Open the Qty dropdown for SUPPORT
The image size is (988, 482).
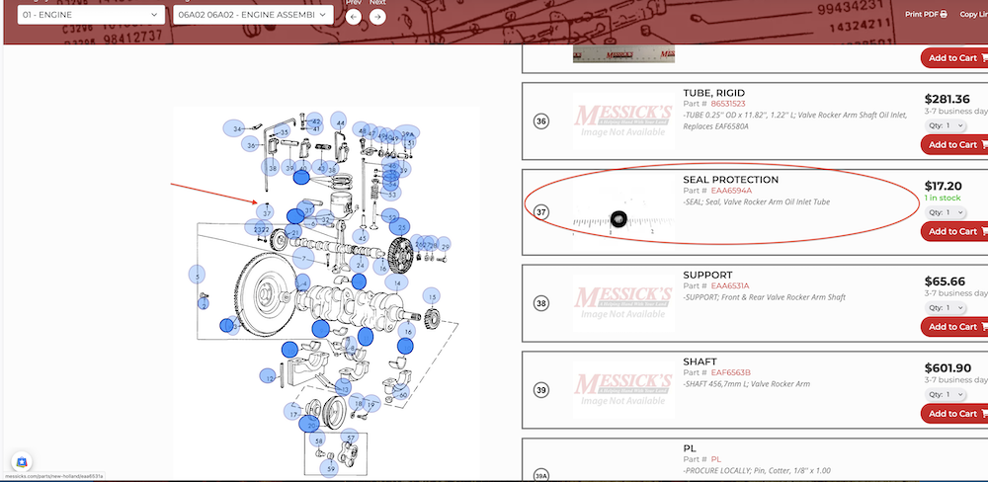pos(947,307)
